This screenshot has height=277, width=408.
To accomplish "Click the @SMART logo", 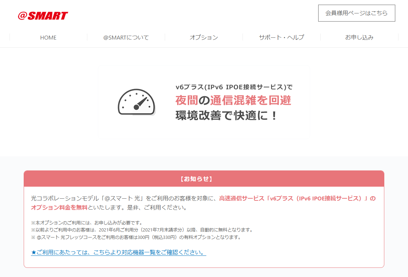I will coord(43,16).
